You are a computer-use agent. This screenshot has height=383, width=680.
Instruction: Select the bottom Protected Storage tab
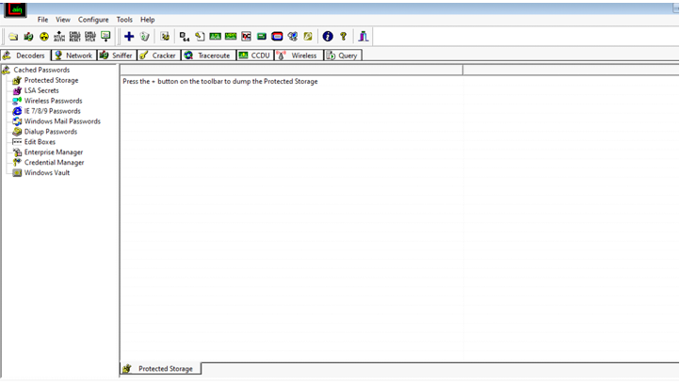pyautogui.click(x=160, y=369)
